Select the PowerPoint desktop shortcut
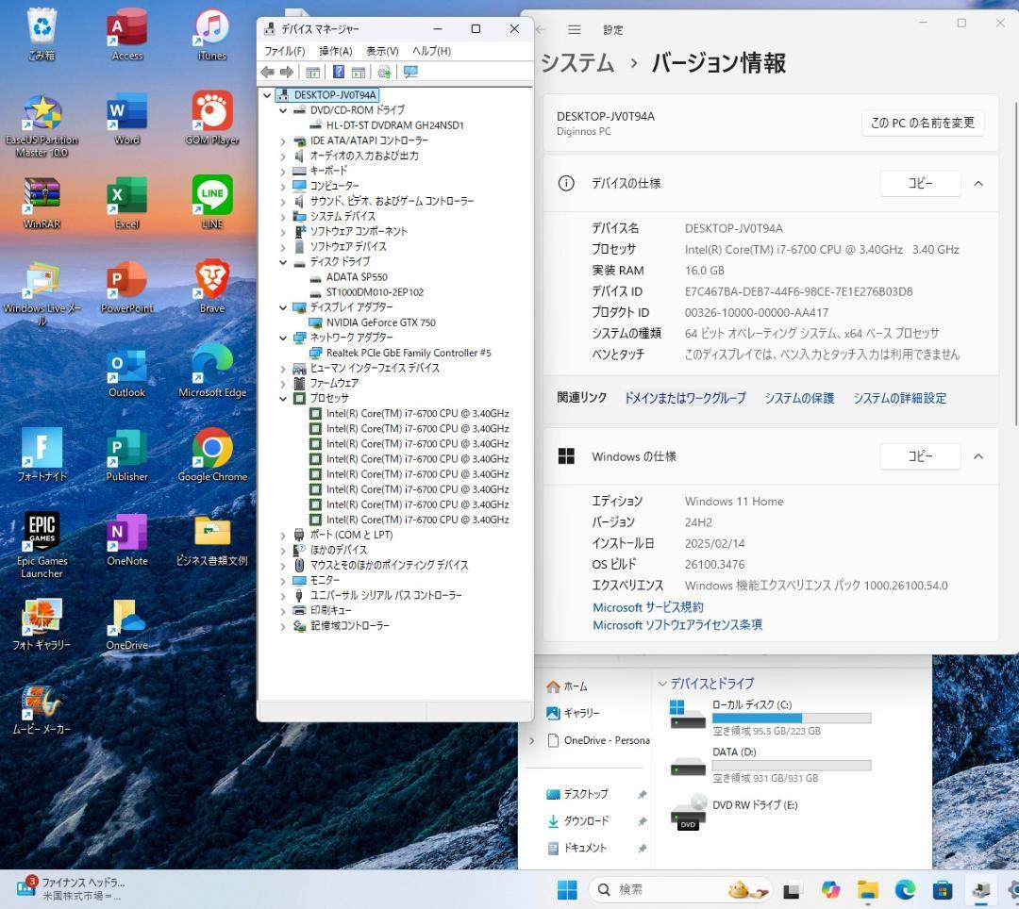Viewport: 1019px width, 909px height. click(x=126, y=287)
